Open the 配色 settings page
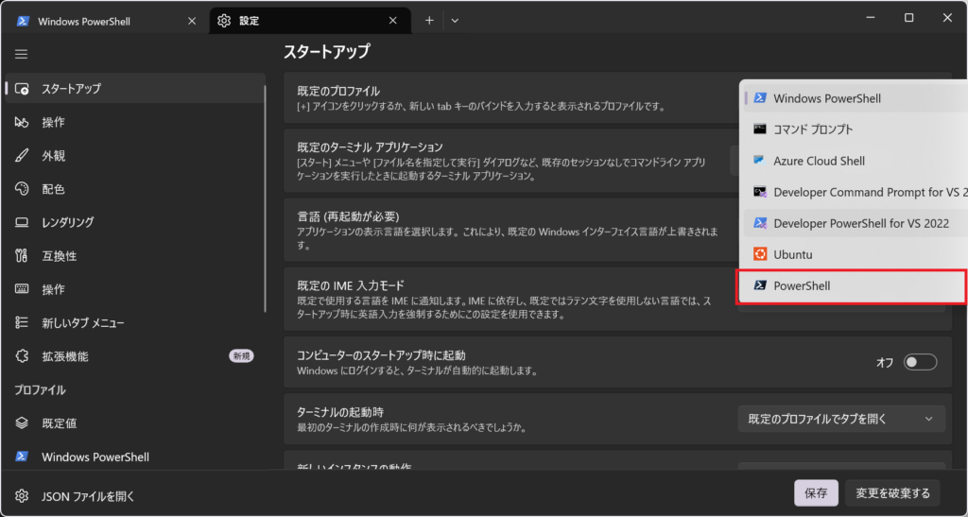The width and height of the screenshot is (968, 517). click(x=136, y=189)
